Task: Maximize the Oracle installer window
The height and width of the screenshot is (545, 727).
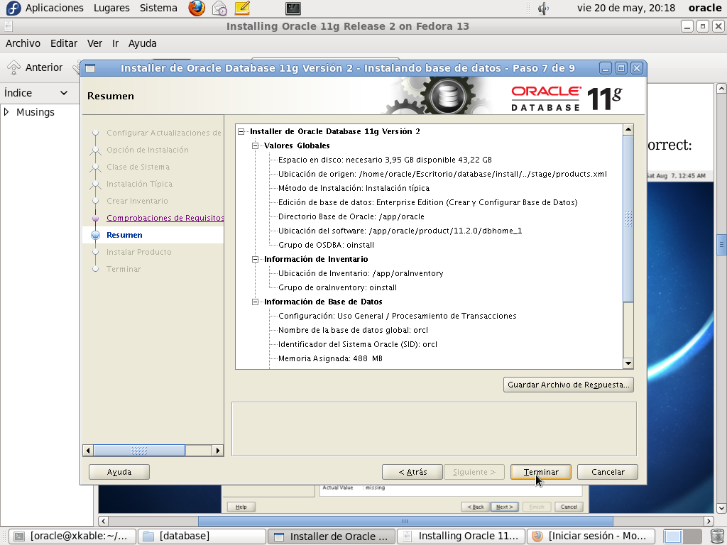Action: point(621,68)
